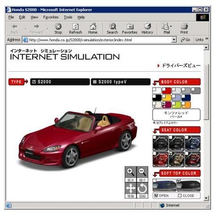The width and height of the screenshot is (215, 215).
Task: Click the scrollbar down arrow
Action: pyautogui.click(x=206, y=198)
